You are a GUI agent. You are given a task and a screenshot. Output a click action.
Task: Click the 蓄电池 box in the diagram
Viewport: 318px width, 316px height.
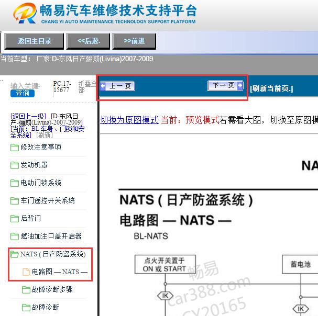(x=300, y=264)
